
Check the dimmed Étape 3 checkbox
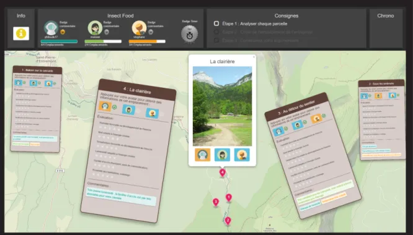pyautogui.click(x=216, y=40)
